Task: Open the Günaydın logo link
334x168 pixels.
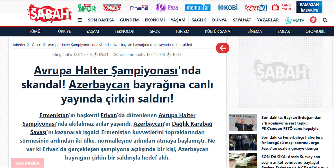Action: (112, 8)
